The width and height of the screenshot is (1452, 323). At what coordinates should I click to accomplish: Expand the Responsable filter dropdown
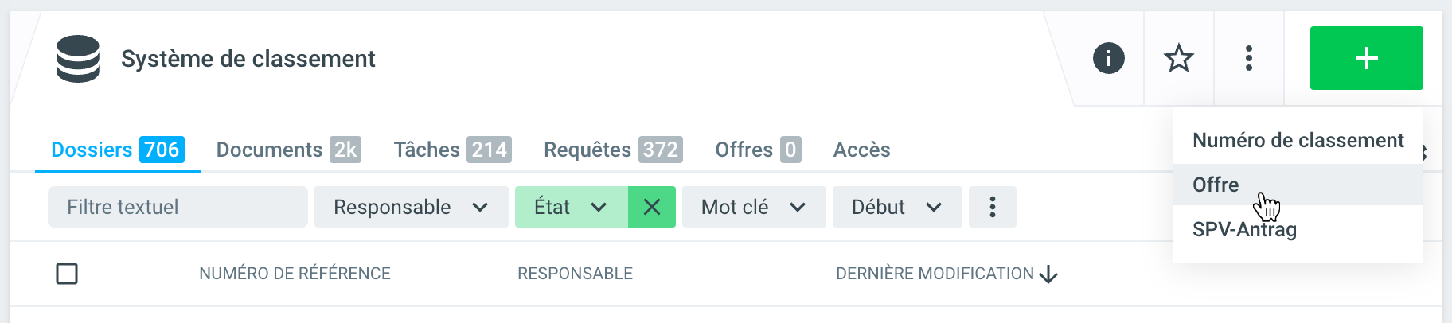tap(411, 207)
